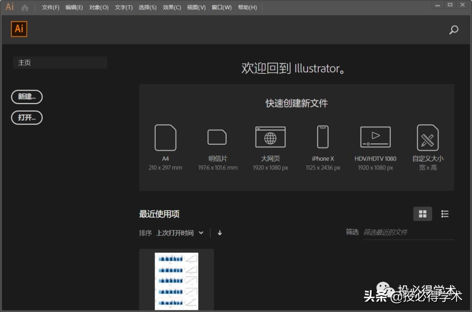472x312 pixels.
Task: Click the 新建 button
Action: coord(27,97)
